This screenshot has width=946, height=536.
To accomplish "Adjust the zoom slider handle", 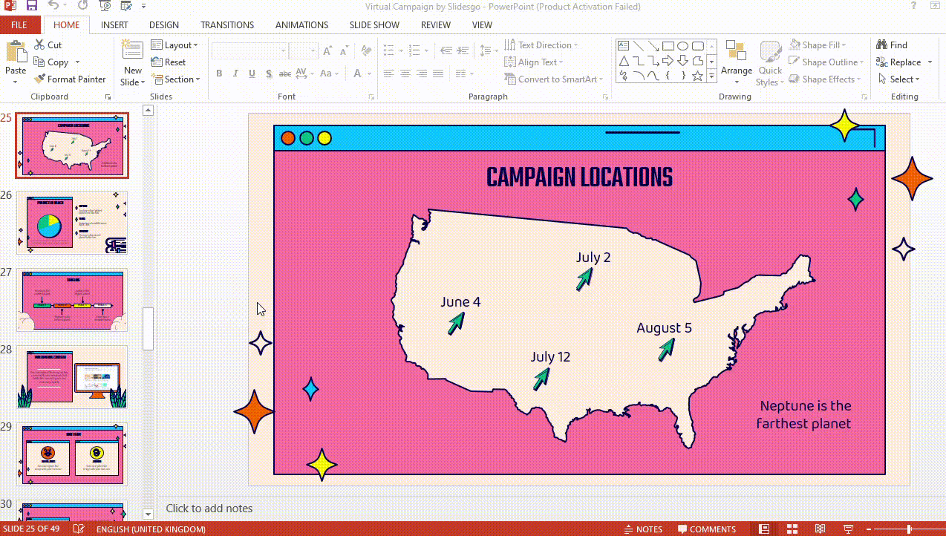I will [909, 529].
